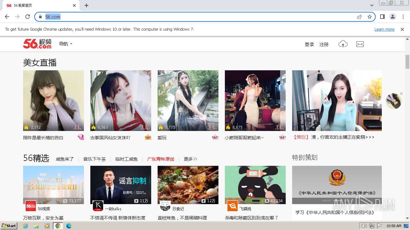Click the diamond badge icon

81,137
